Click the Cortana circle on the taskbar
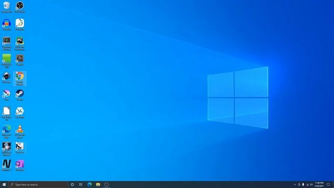This screenshot has height=188, width=334. [x=73, y=184]
